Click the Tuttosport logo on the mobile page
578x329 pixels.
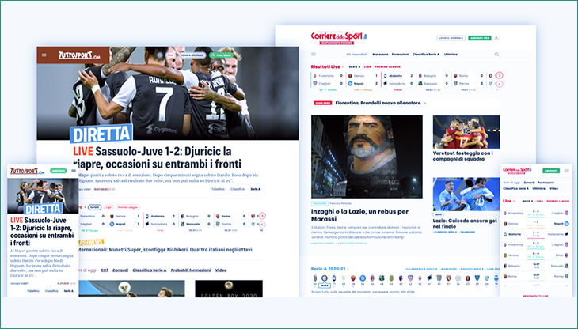point(27,171)
